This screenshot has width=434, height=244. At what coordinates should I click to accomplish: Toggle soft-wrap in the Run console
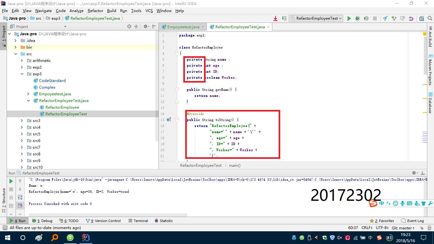20,198
